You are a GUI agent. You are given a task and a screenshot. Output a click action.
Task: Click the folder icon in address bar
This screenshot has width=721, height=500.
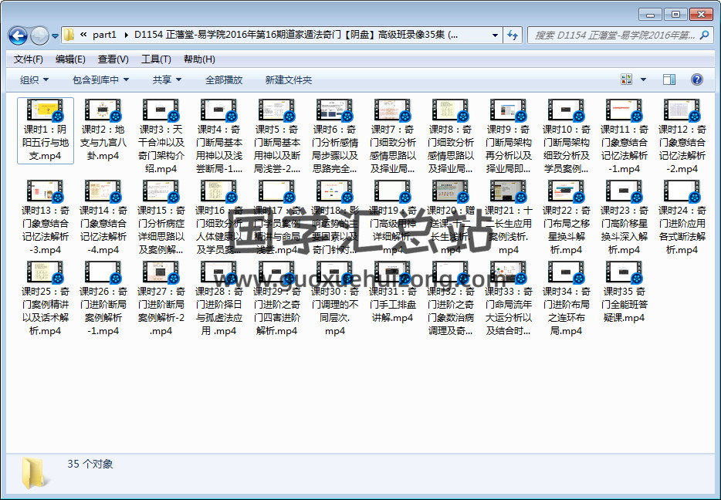tap(69, 35)
